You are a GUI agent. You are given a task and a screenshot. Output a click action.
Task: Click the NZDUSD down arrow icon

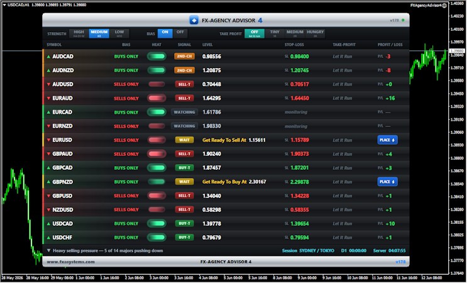click(x=48, y=209)
